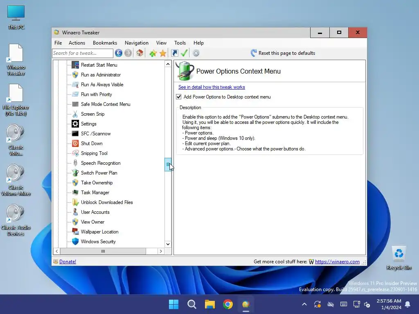Focus the Search for a tweak field
419x314 pixels.
click(x=83, y=53)
